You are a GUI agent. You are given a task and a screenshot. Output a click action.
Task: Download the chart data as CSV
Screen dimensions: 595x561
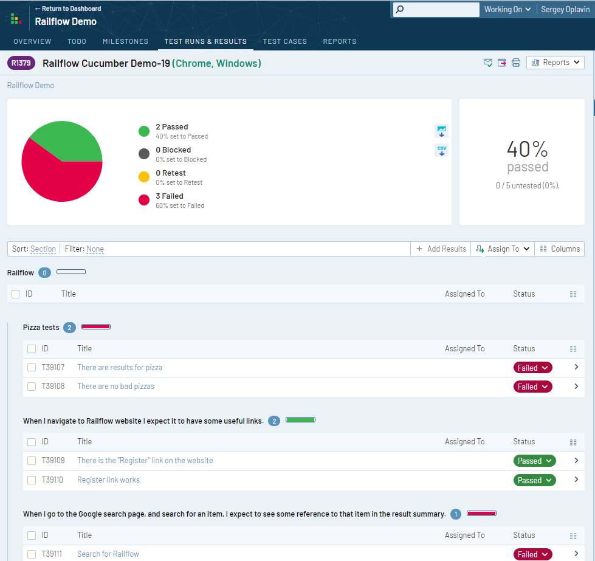click(442, 150)
